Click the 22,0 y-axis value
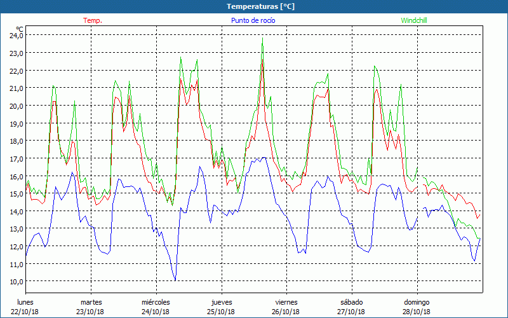This screenshot has height=318, width=508. pyautogui.click(x=17, y=71)
